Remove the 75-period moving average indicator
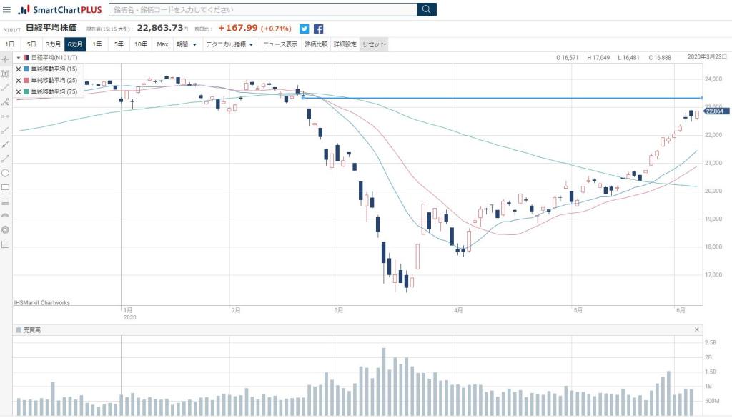 tap(19, 91)
